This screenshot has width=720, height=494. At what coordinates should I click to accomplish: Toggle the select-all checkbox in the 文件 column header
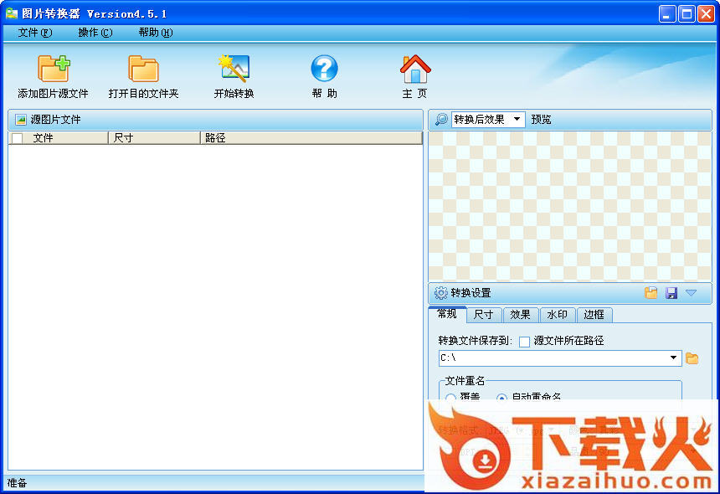18,138
